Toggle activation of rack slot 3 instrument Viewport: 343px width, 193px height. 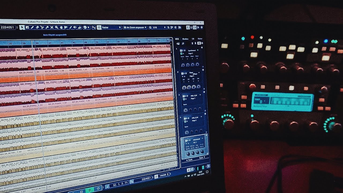[x=183, y=96]
